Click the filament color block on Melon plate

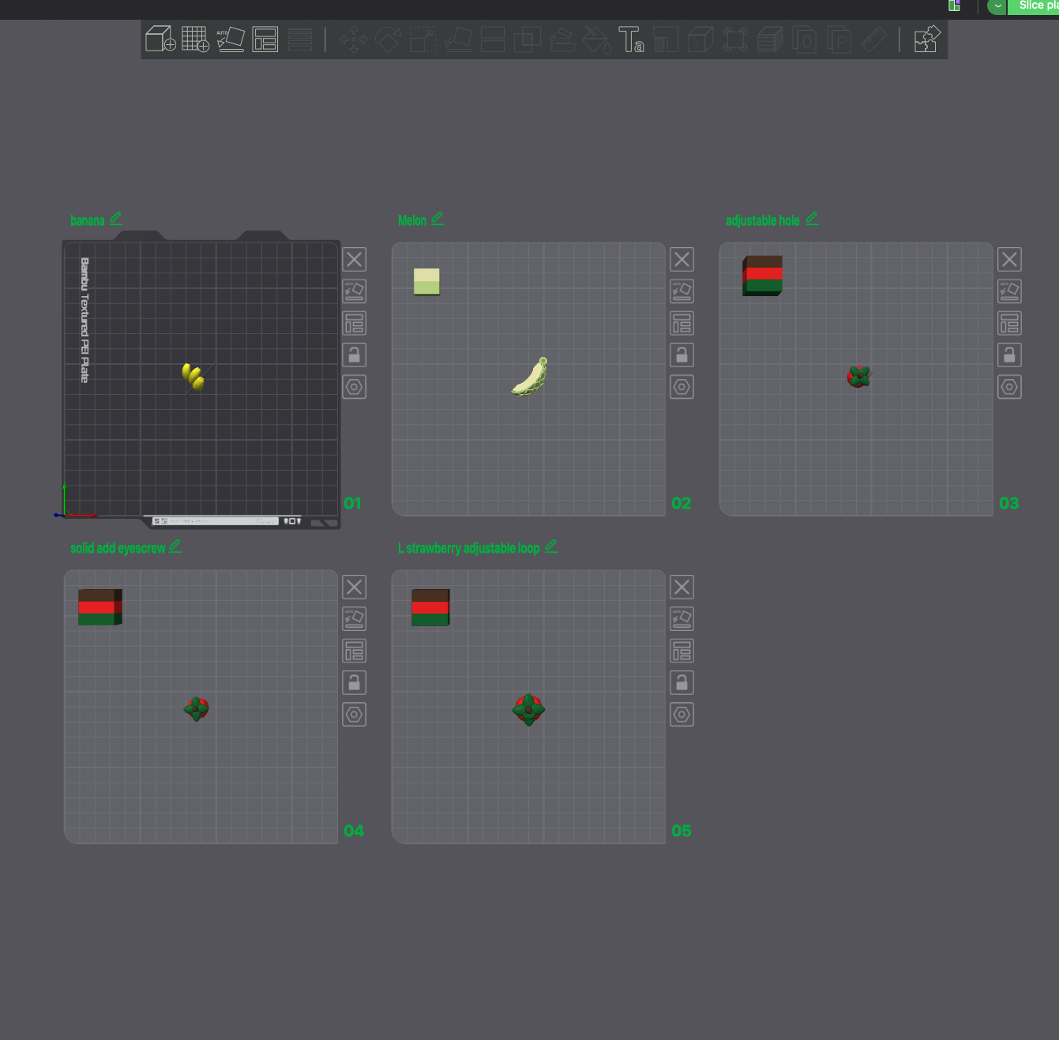tap(426, 282)
